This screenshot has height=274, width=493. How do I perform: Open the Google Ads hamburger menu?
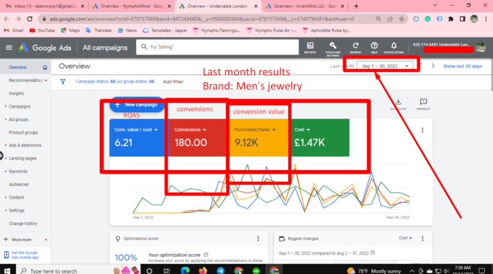[9, 47]
